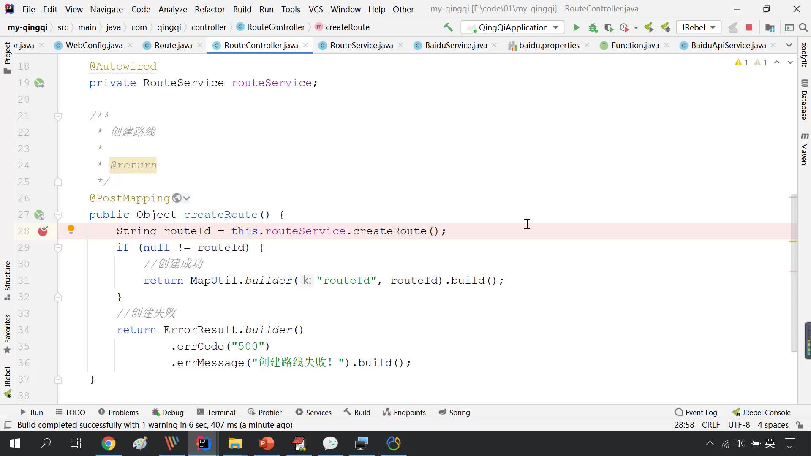
Task: Click the Build project hammer icon
Action: point(448,27)
